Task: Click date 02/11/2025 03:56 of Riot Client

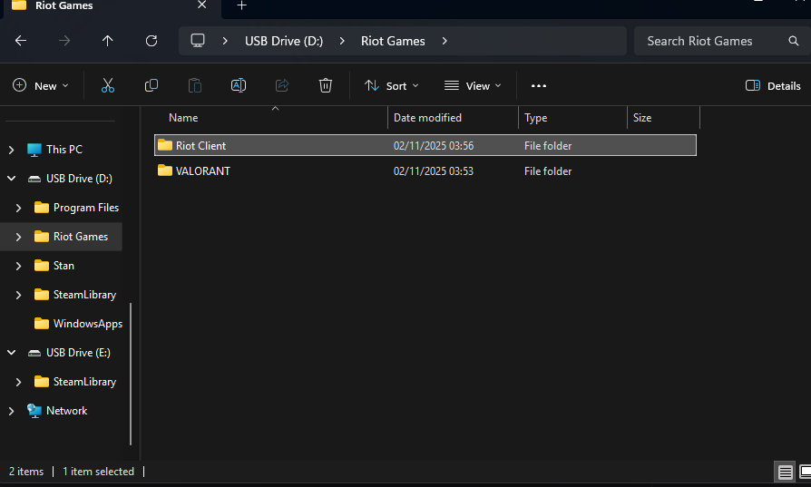Action: pyautogui.click(x=434, y=146)
